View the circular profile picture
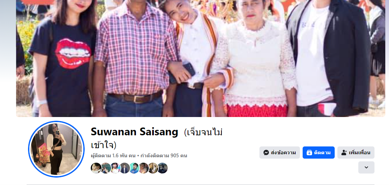The height and width of the screenshot is (185, 389). point(56,149)
